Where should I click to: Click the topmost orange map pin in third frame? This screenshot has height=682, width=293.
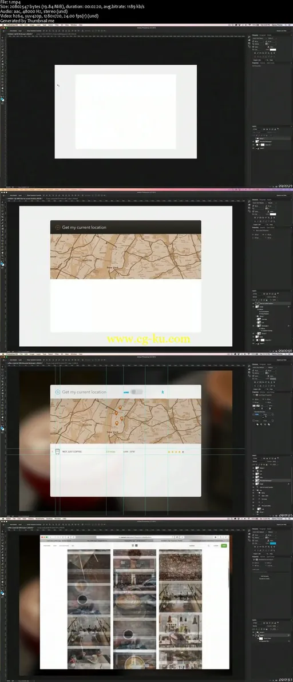pos(120,408)
